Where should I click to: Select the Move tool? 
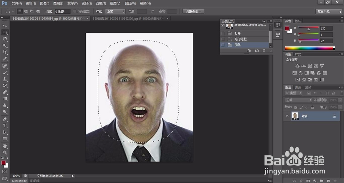click(x=4, y=26)
